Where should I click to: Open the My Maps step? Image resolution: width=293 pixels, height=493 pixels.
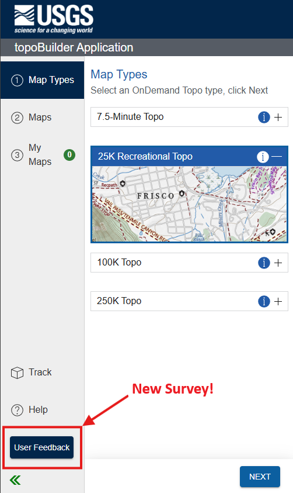click(43, 155)
